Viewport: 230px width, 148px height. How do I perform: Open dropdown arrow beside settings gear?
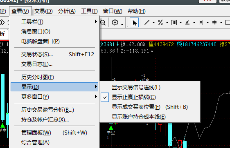(x=122, y=24)
